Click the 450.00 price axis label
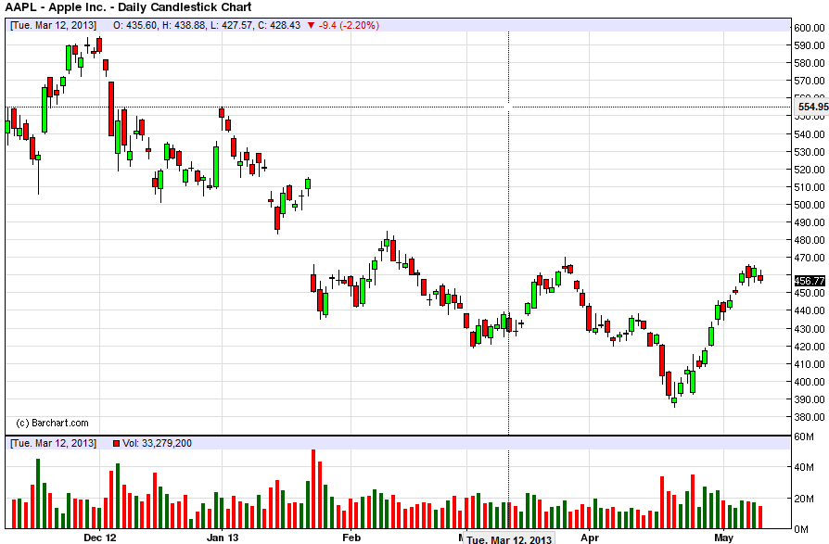The height and width of the screenshot is (544, 829). click(x=810, y=293)
